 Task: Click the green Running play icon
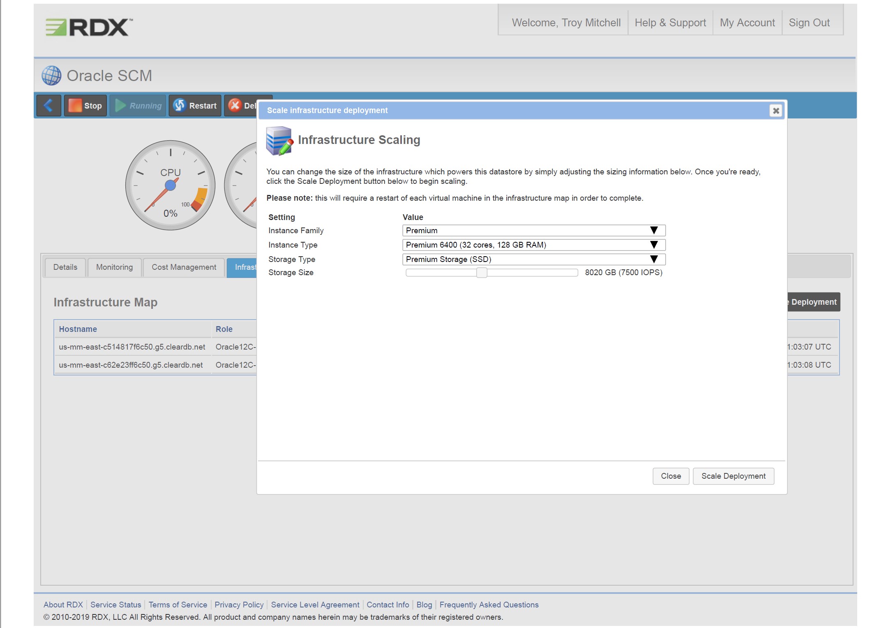coord(120,106)
